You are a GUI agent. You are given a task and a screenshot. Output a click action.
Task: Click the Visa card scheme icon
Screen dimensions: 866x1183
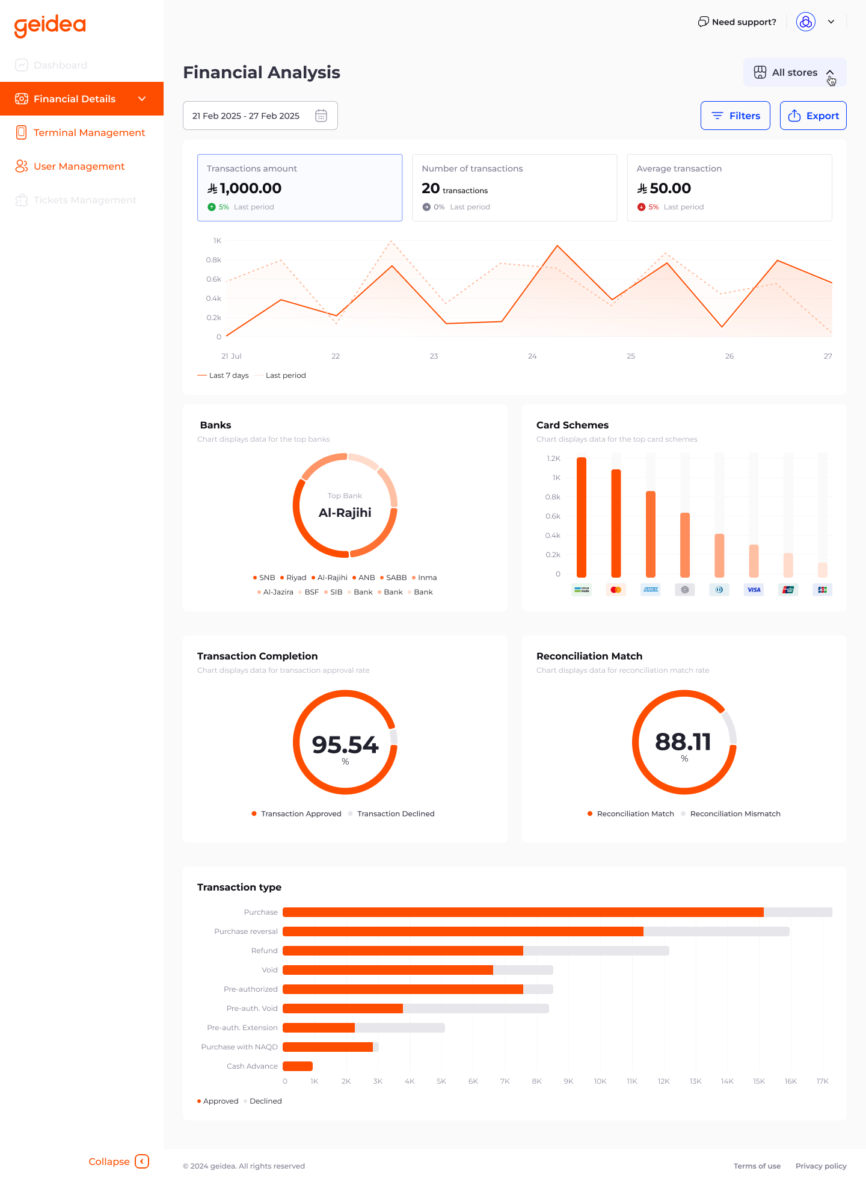coord(754,590)
